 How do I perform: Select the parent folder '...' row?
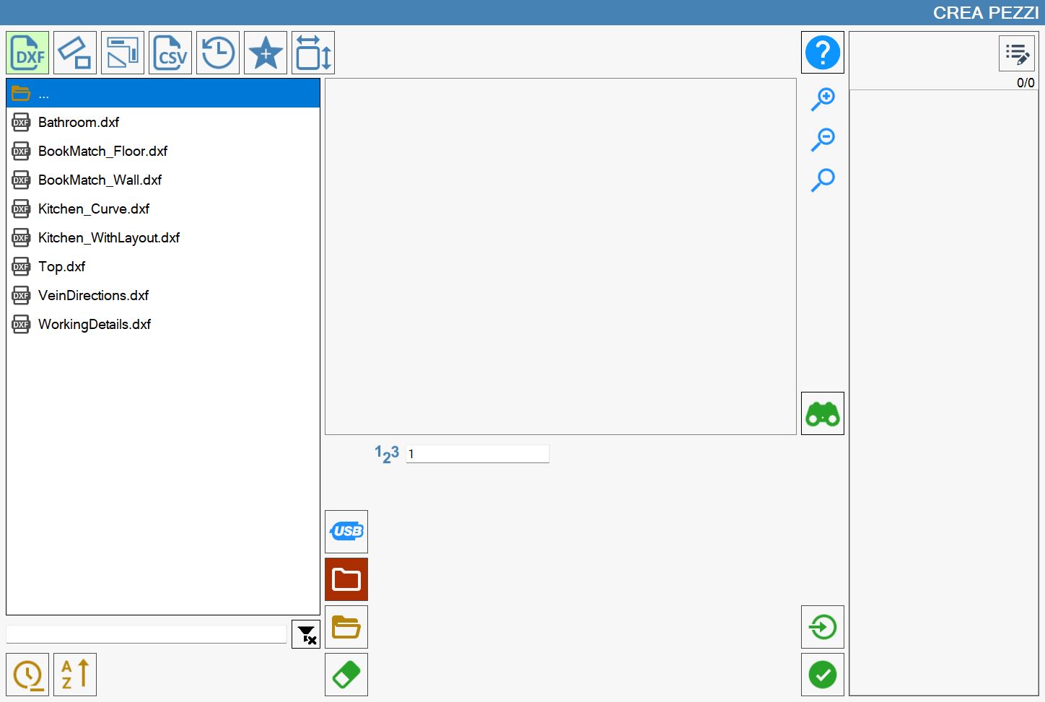pos(163,93)
